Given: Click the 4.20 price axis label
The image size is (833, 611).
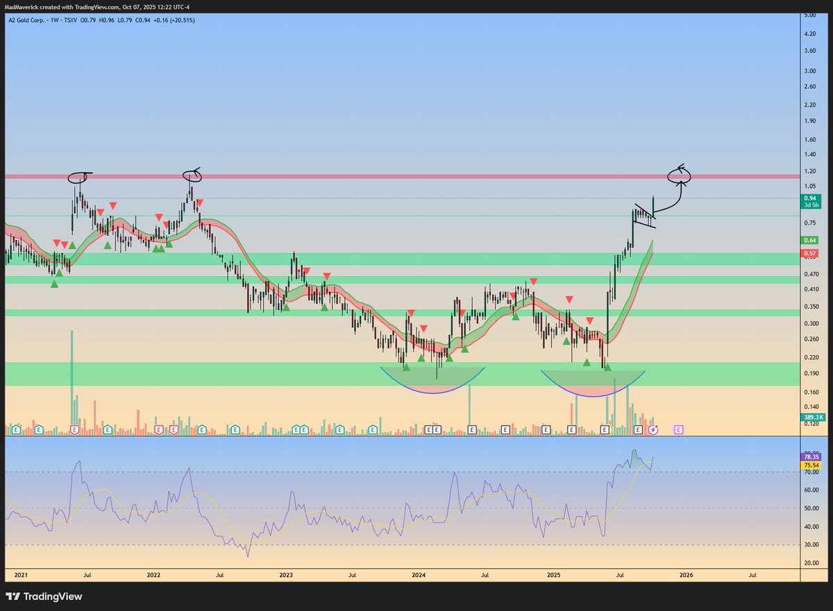Looking at the screenshot, I should [809, 33].
